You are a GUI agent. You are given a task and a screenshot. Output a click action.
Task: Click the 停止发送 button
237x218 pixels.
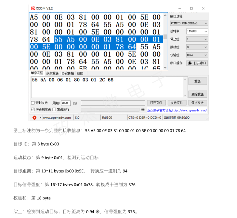[x=198, y=103]
